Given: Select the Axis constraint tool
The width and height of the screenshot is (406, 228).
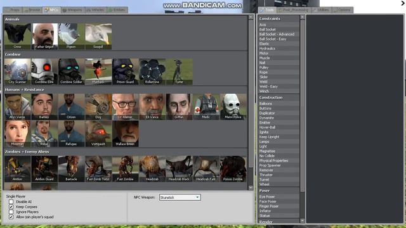Looking at the screenshot, I should tap(279, 25).
